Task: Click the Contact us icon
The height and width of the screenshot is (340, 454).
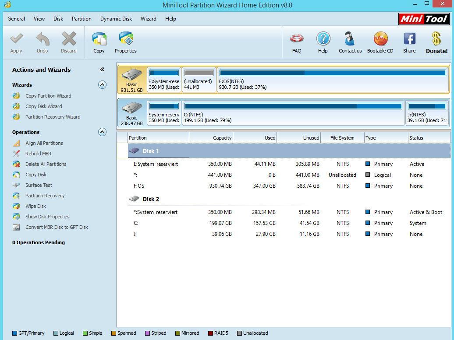Action: 350,39
